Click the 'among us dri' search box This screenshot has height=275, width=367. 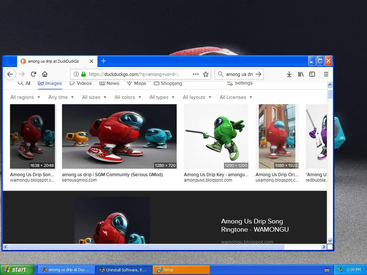[239, 74]
